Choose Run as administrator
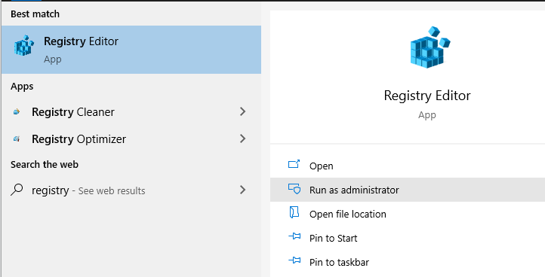The image size is (545, 277). click(x=408, y=190)
